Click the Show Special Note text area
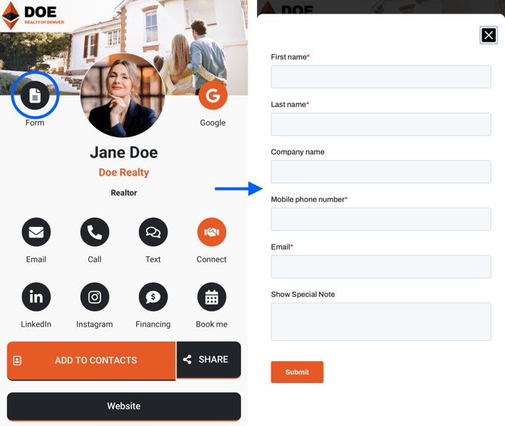The width and height of the screenshot is (505, 426). 381,322
